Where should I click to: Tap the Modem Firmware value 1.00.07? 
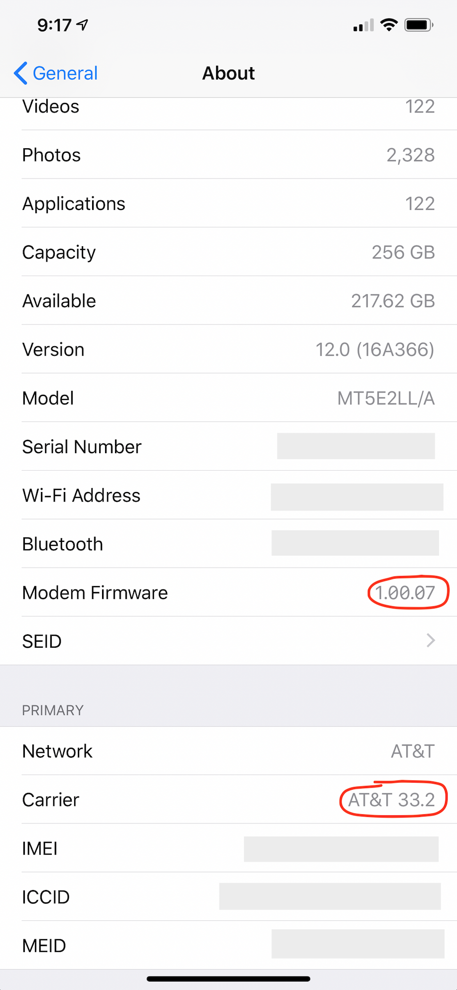(405, 593)
